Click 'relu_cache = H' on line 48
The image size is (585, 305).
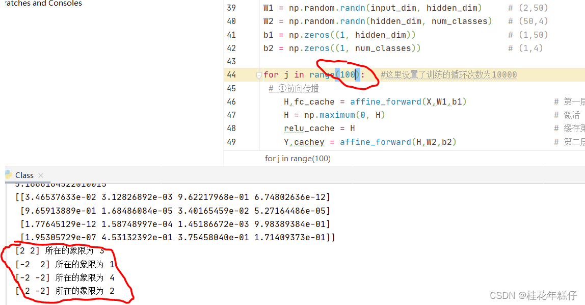[320, 129]
